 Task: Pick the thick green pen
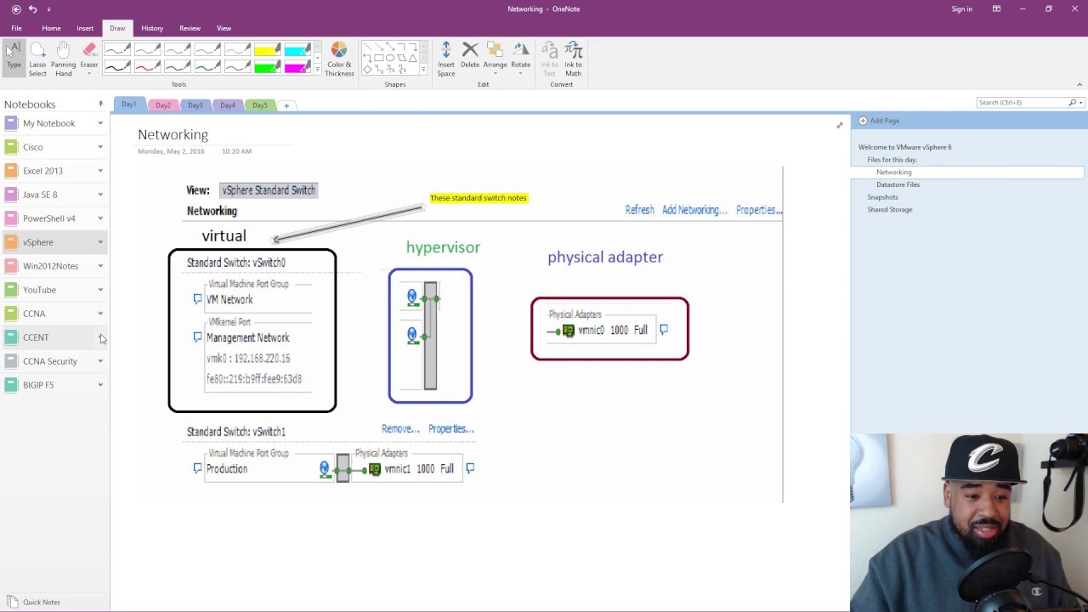tap(207, 65)
